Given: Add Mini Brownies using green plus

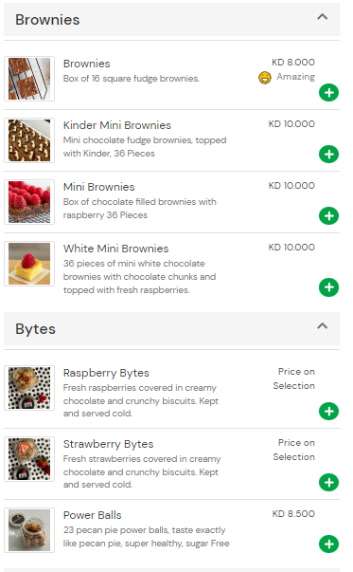Looking at the screenshot, I should coord(328,216).
